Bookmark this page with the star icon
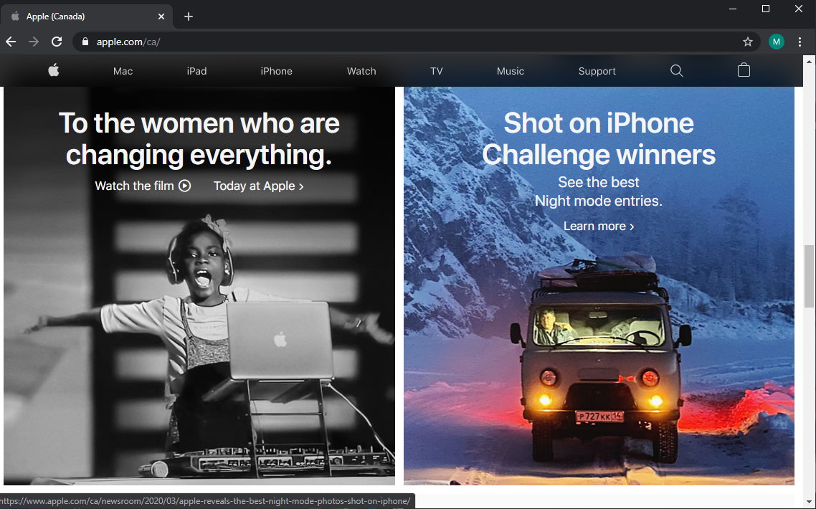This screenshot has height=509, width=816. 748,42
